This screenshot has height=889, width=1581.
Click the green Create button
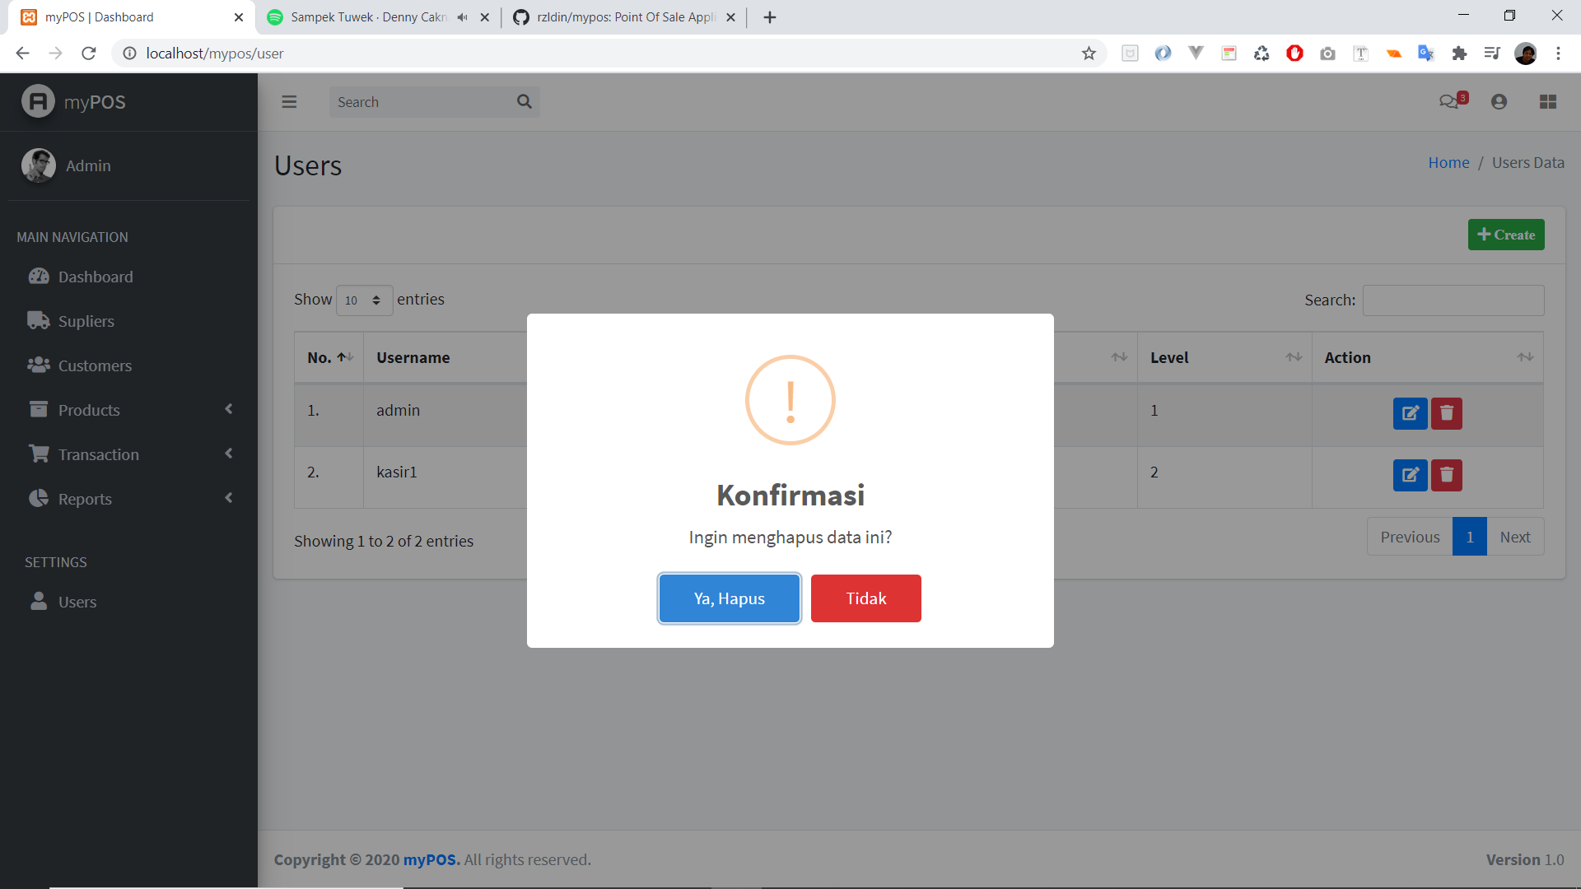(1506, 235)
